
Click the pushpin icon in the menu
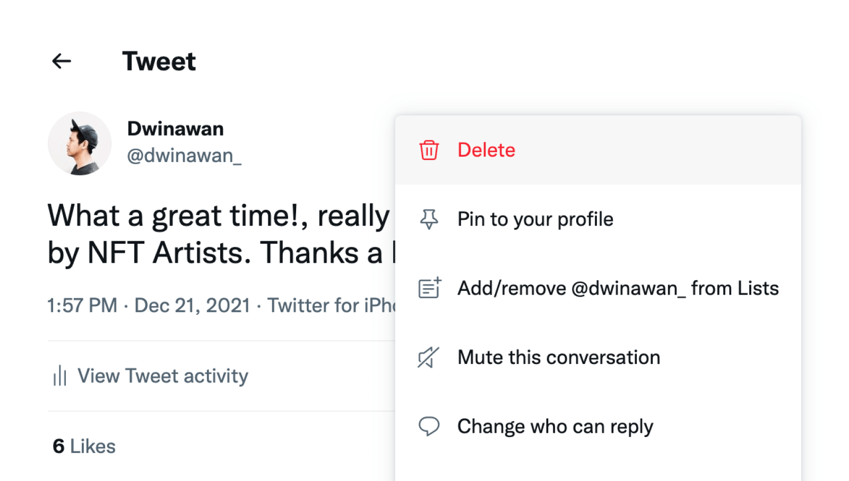(429, 219)
